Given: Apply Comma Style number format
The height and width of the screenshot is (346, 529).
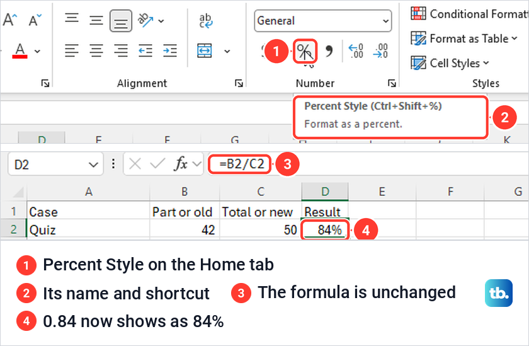Looking at the screenshot, I should 329,51.
